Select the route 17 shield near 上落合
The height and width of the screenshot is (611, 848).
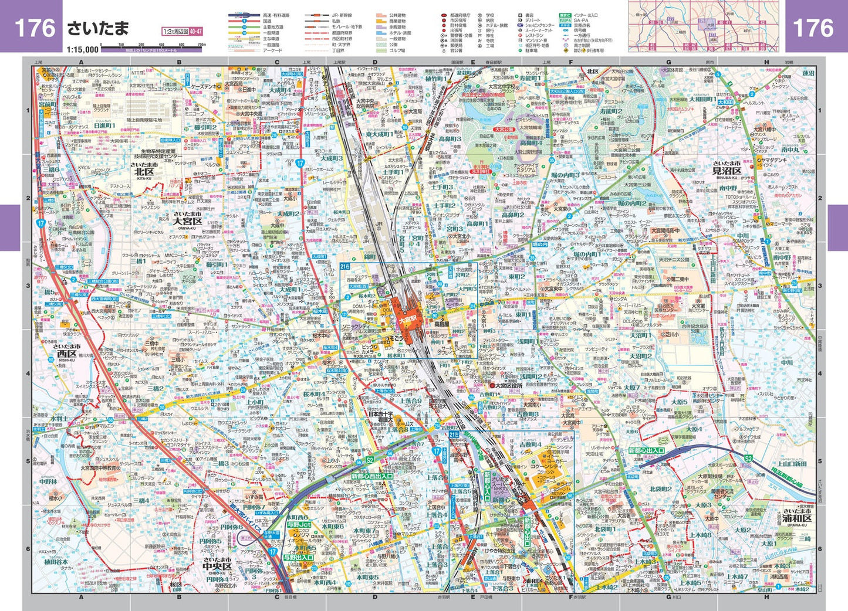click(436, 452)
